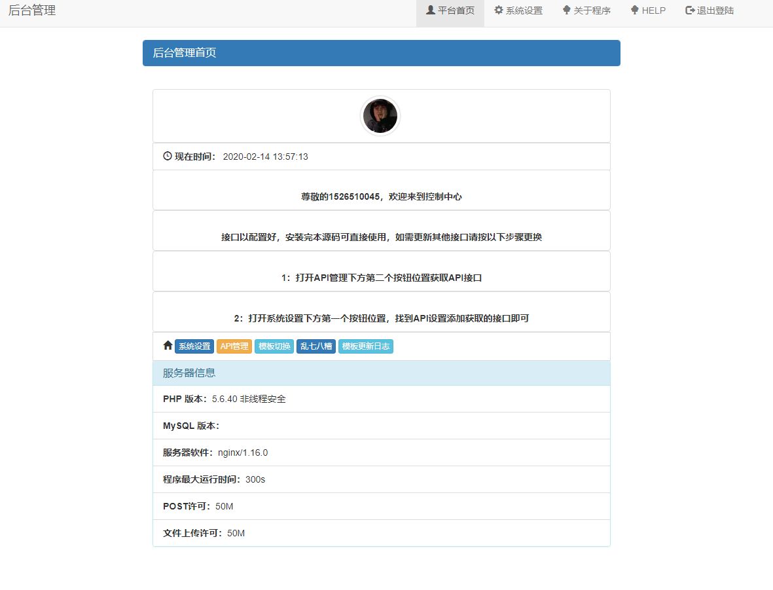
Task: Click the 文件上传许可 50M row
Action: coord(381,533)
